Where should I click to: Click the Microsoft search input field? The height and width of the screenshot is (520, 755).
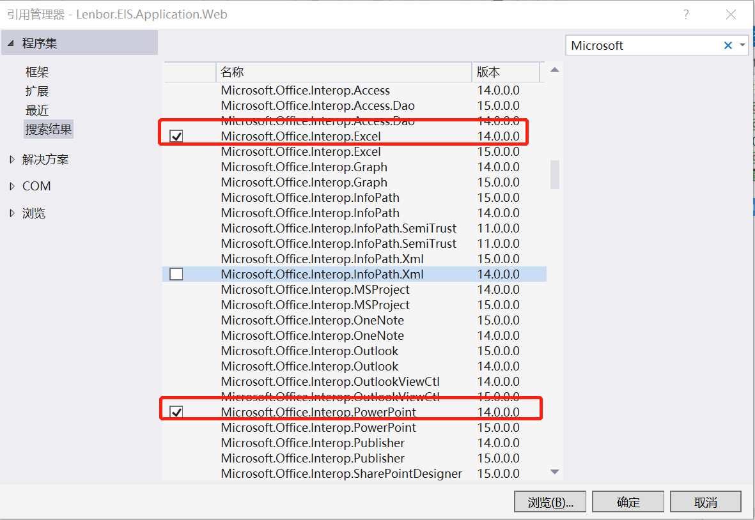[x=644, y=46]
